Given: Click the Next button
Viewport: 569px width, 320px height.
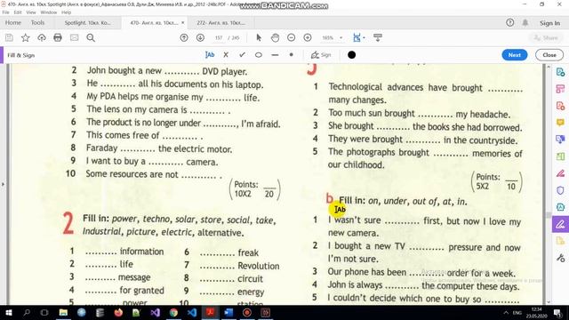Looking at the screenshot, I should tap(515, 55).
